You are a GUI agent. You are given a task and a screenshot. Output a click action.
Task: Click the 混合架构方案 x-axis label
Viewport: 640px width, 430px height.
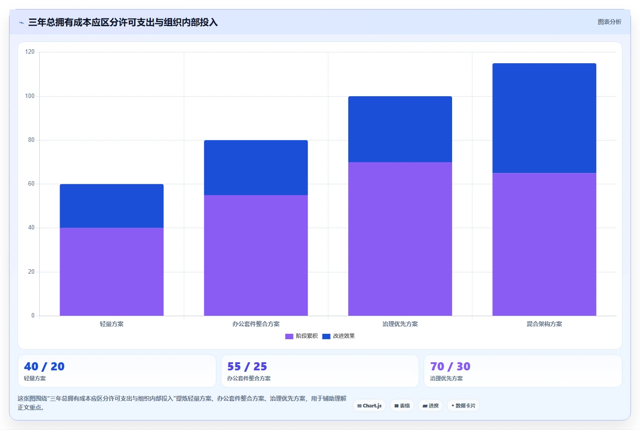point(544,324)
